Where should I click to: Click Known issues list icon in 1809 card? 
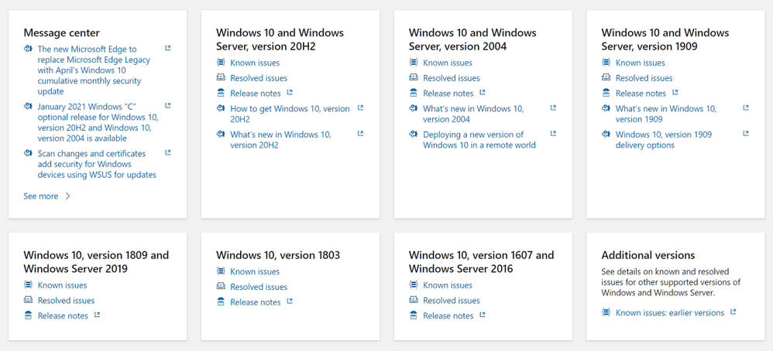[x=28, y=285]
